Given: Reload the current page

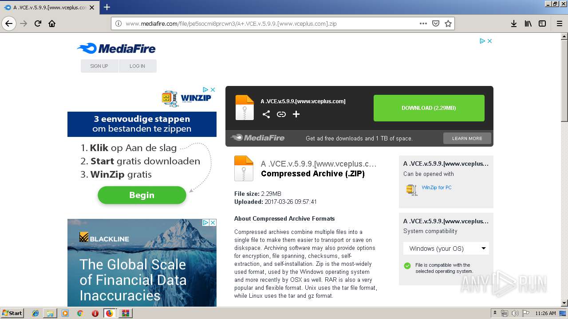Looking at the screenshot, I should point(38,23).
